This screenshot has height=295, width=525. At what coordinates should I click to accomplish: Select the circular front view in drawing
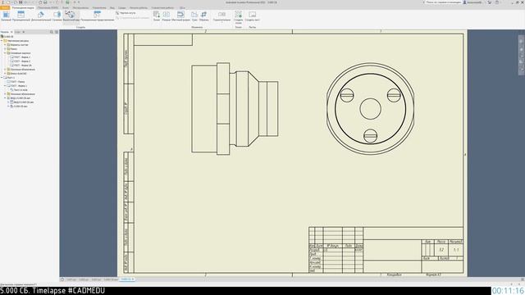(370, 109)
